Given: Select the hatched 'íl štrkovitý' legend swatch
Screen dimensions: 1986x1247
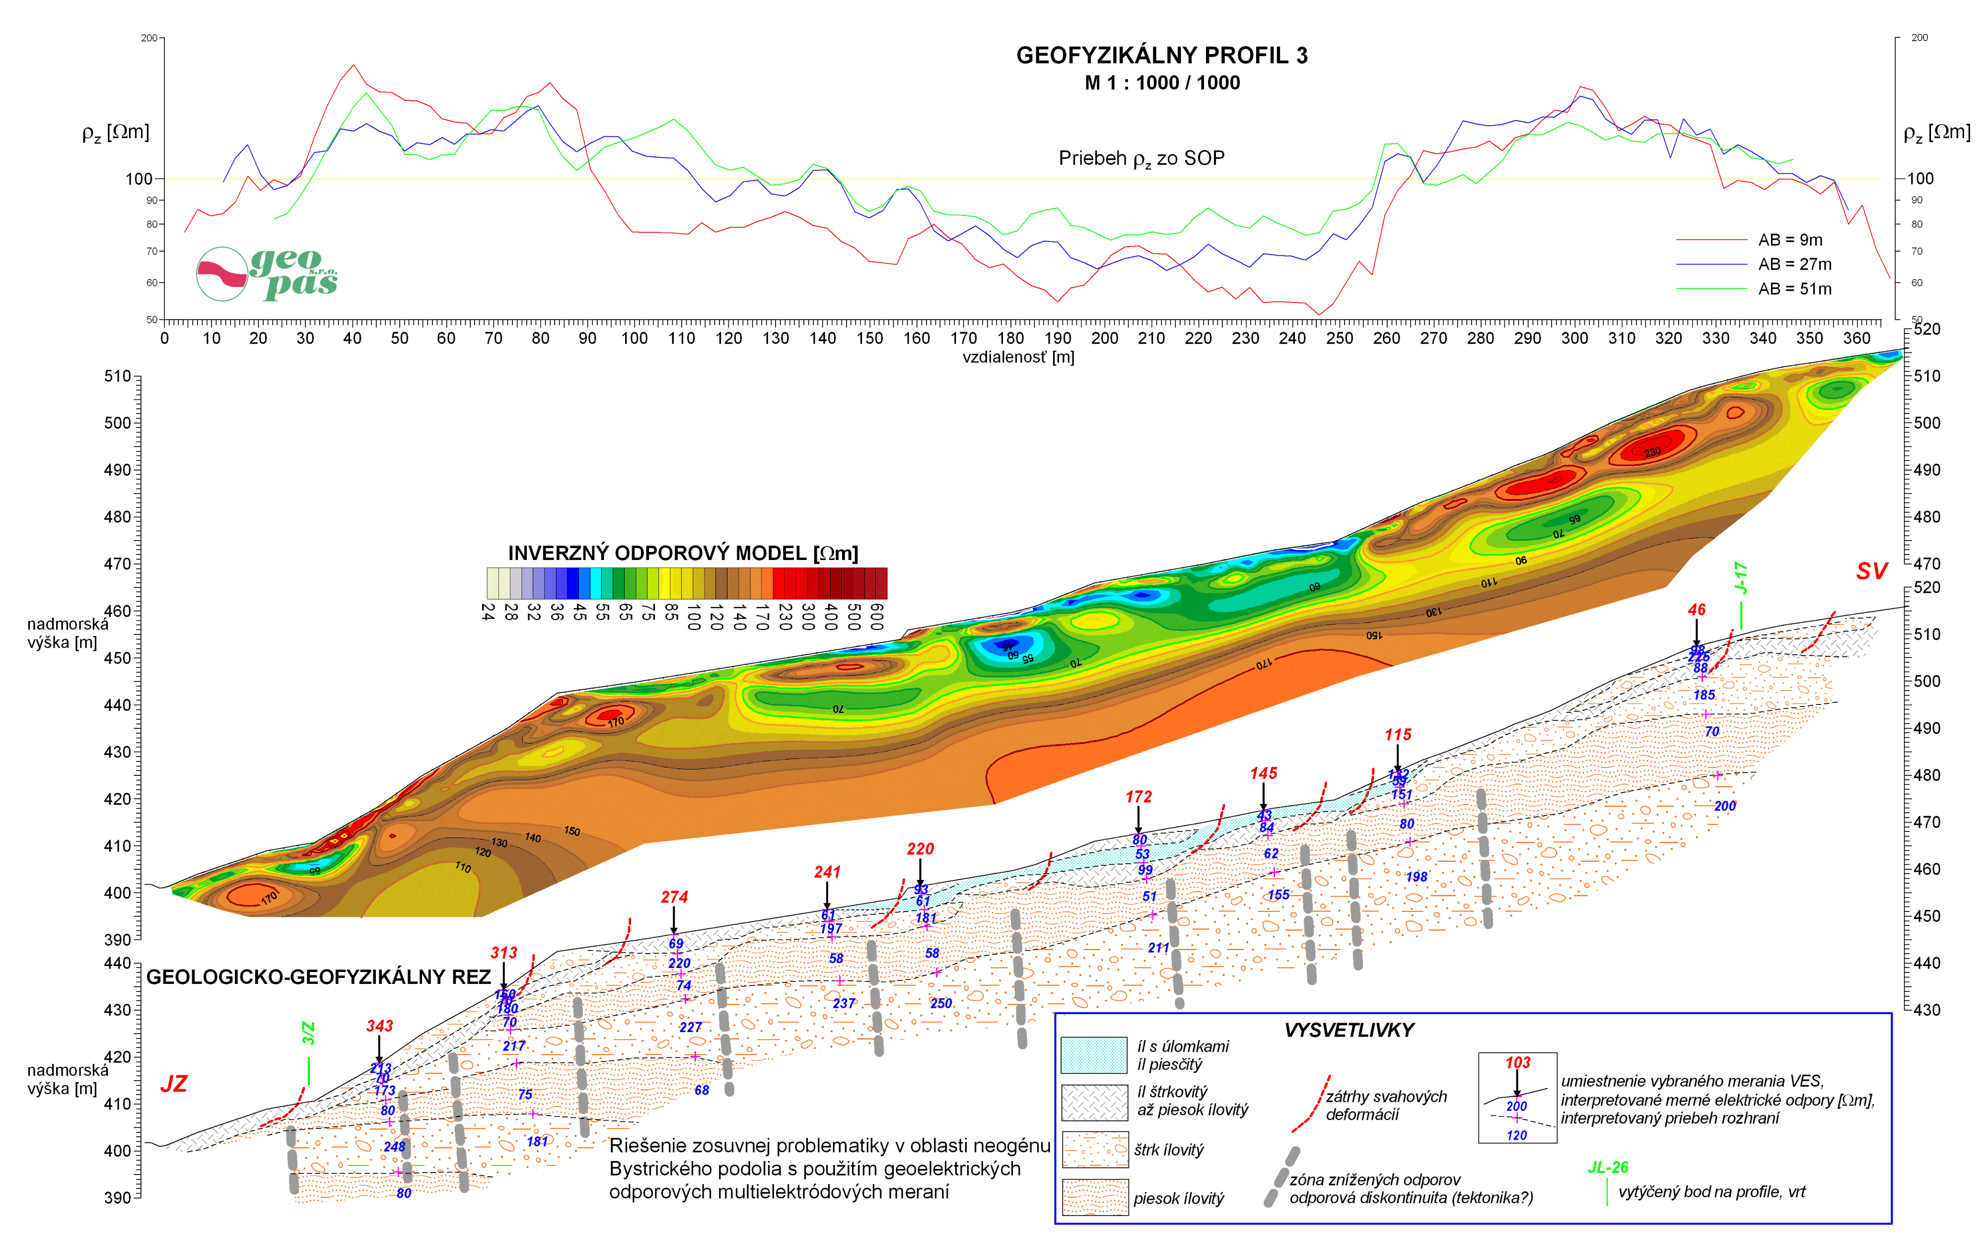Looking at the screenshot, I should (1094, 1102).
